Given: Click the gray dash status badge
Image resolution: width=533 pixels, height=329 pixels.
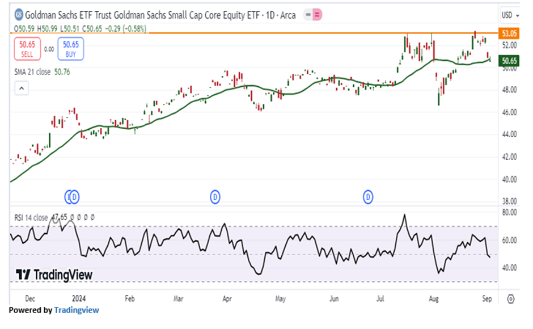Looking at the screenshot, I should 308,15.
